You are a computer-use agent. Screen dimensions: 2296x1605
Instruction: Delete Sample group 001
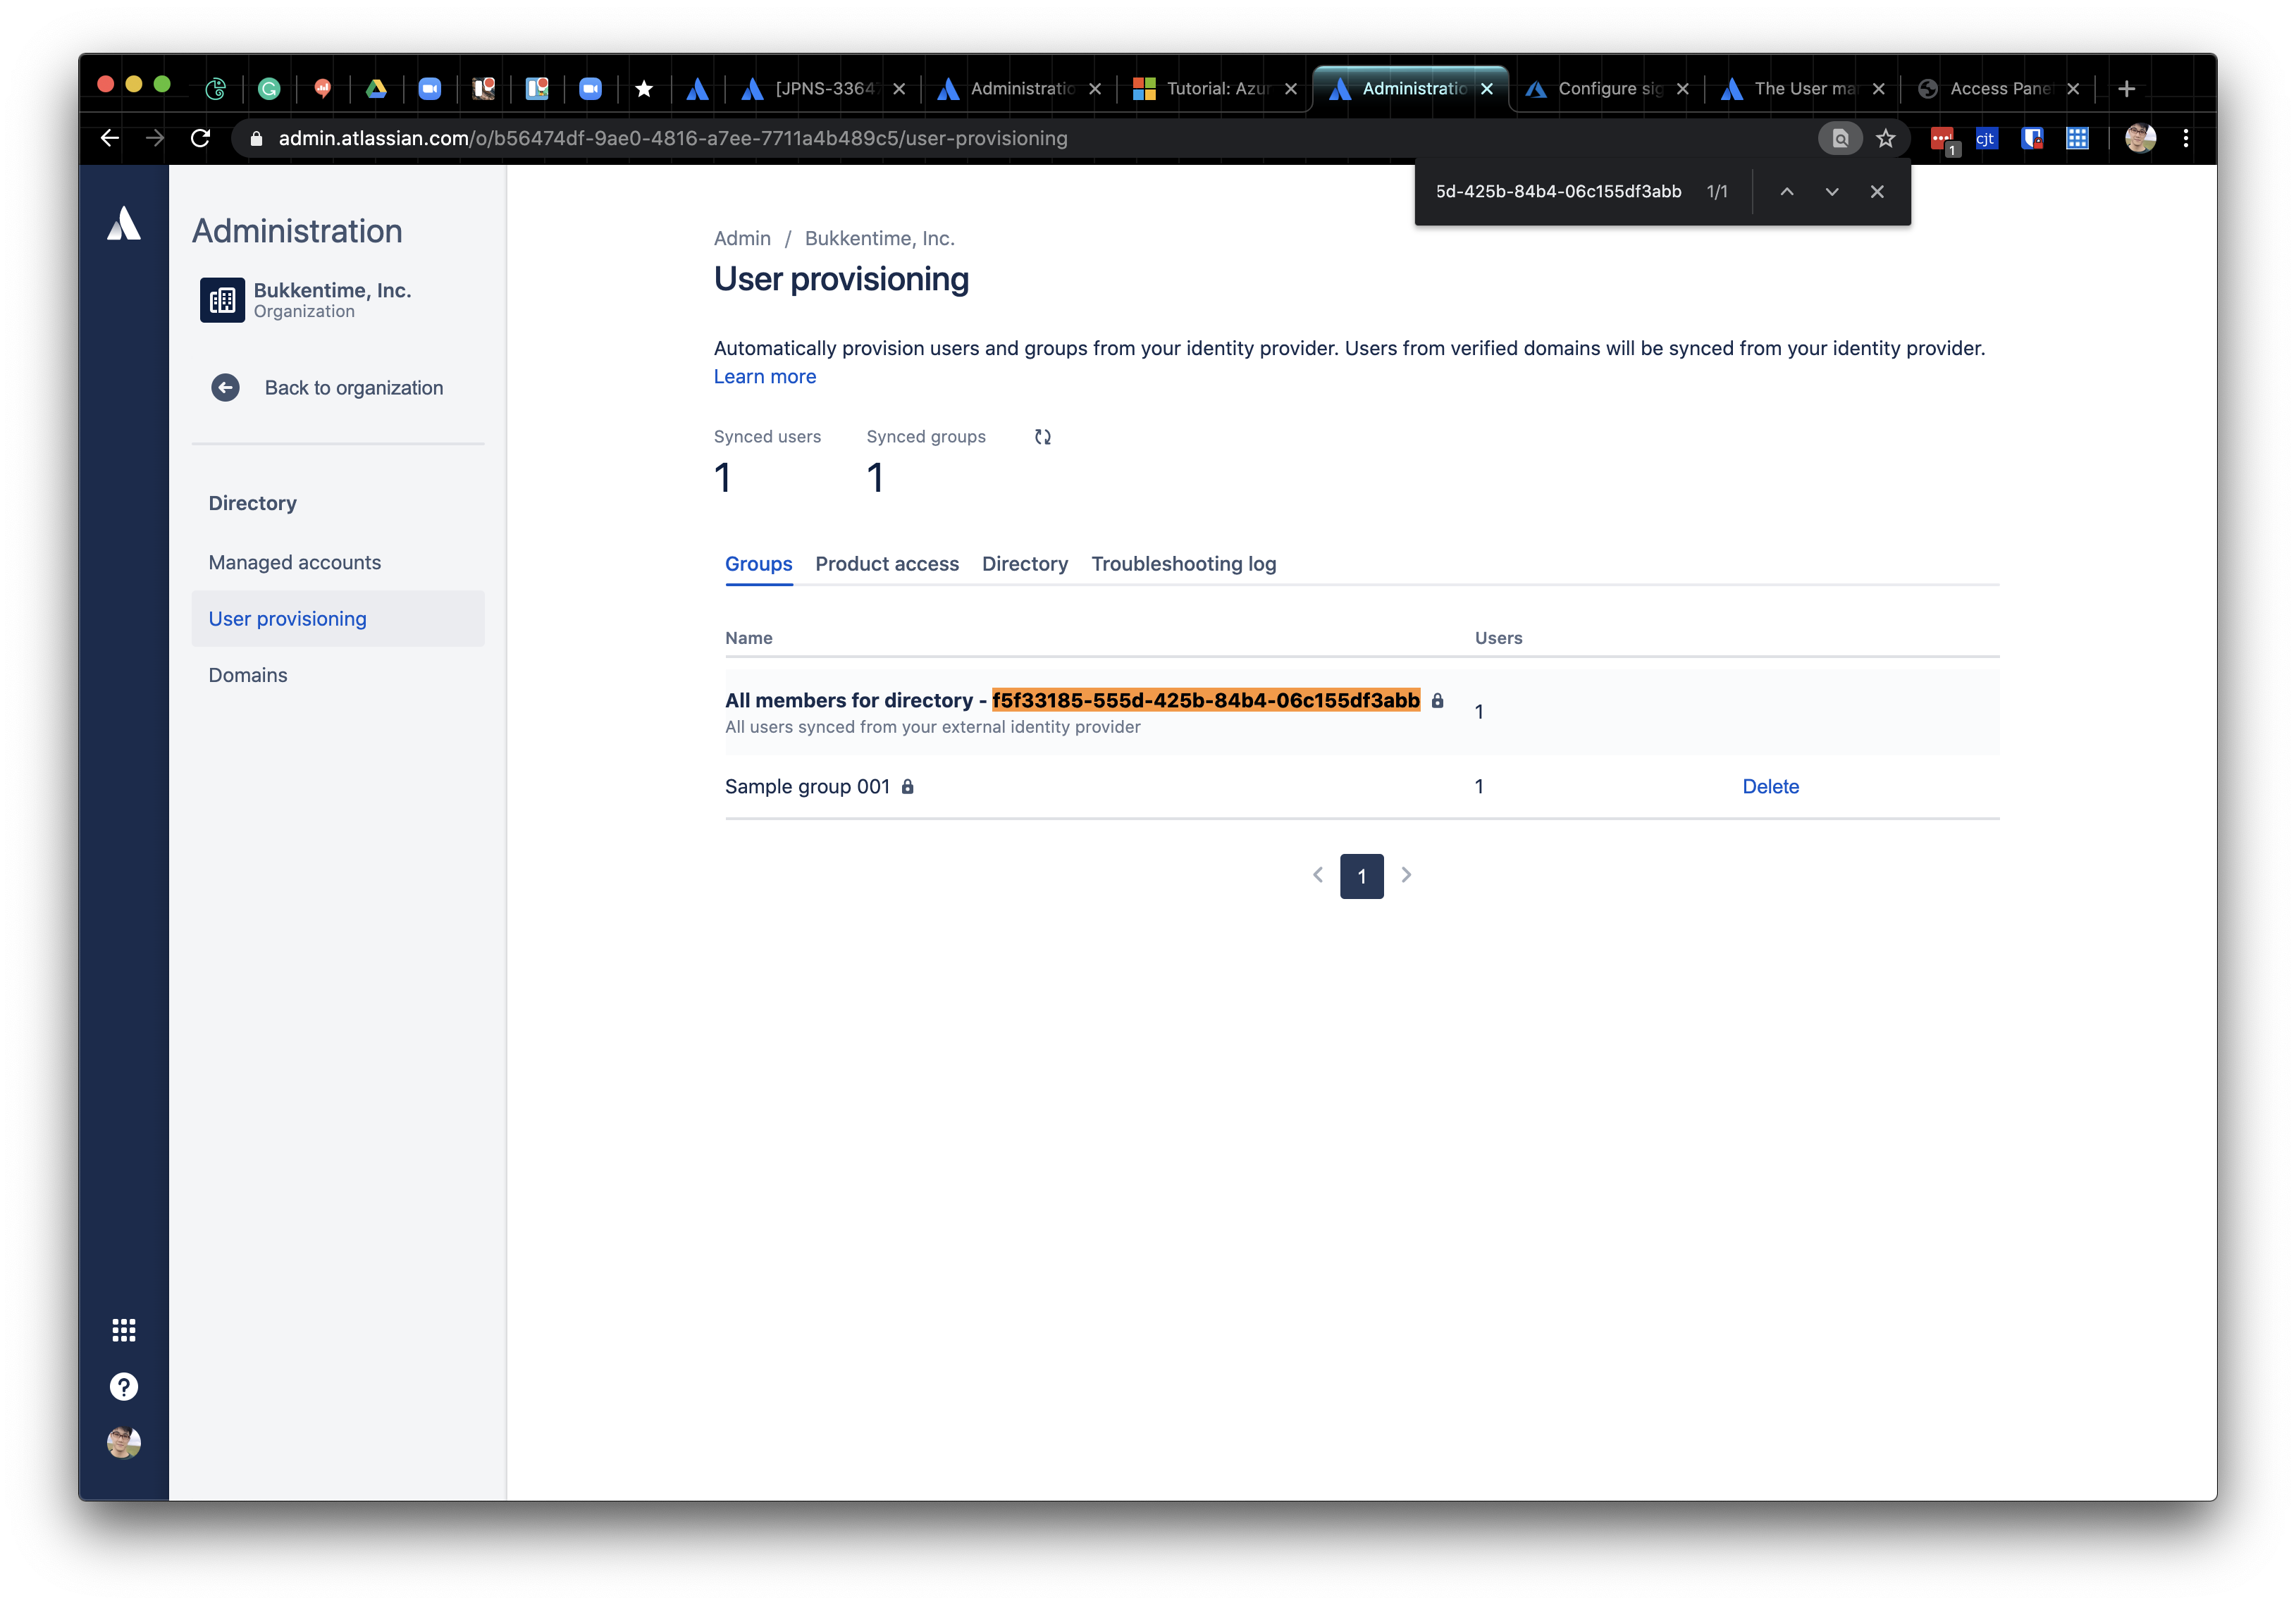(1770, 787)
